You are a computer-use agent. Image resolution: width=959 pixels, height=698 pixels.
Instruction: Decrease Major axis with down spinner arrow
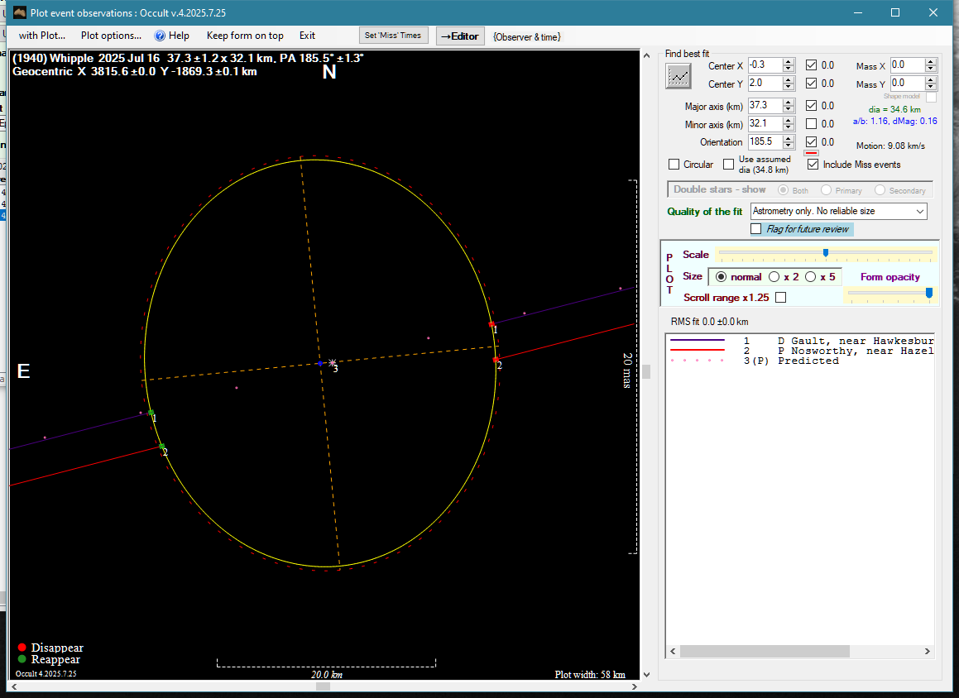[x=789, y=109]
